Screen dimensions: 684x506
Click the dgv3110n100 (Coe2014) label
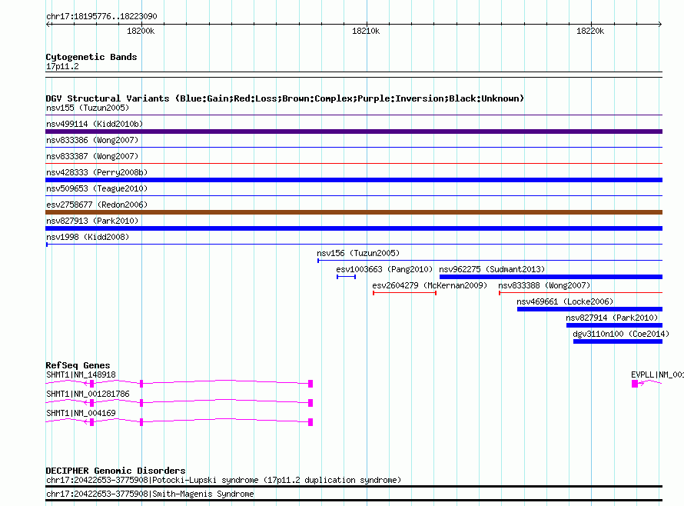click(x=621, y=334)
